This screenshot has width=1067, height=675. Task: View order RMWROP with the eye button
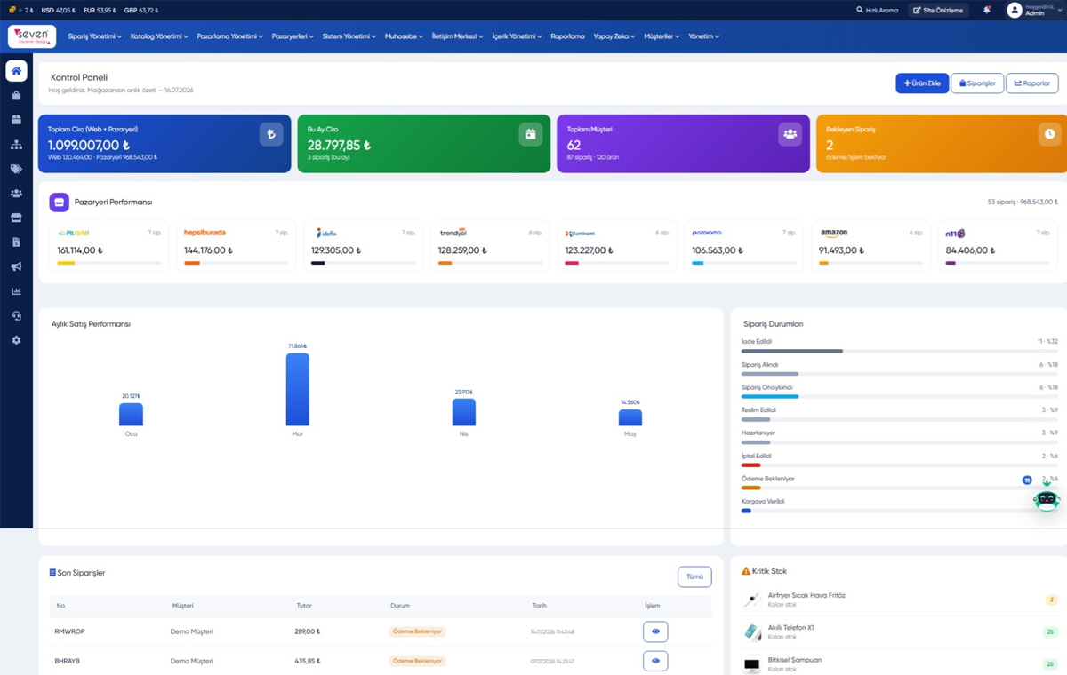[x=655, y=631]
